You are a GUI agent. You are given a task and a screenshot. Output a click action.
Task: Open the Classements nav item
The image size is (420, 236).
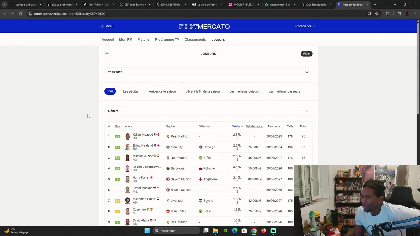[195, 40]
